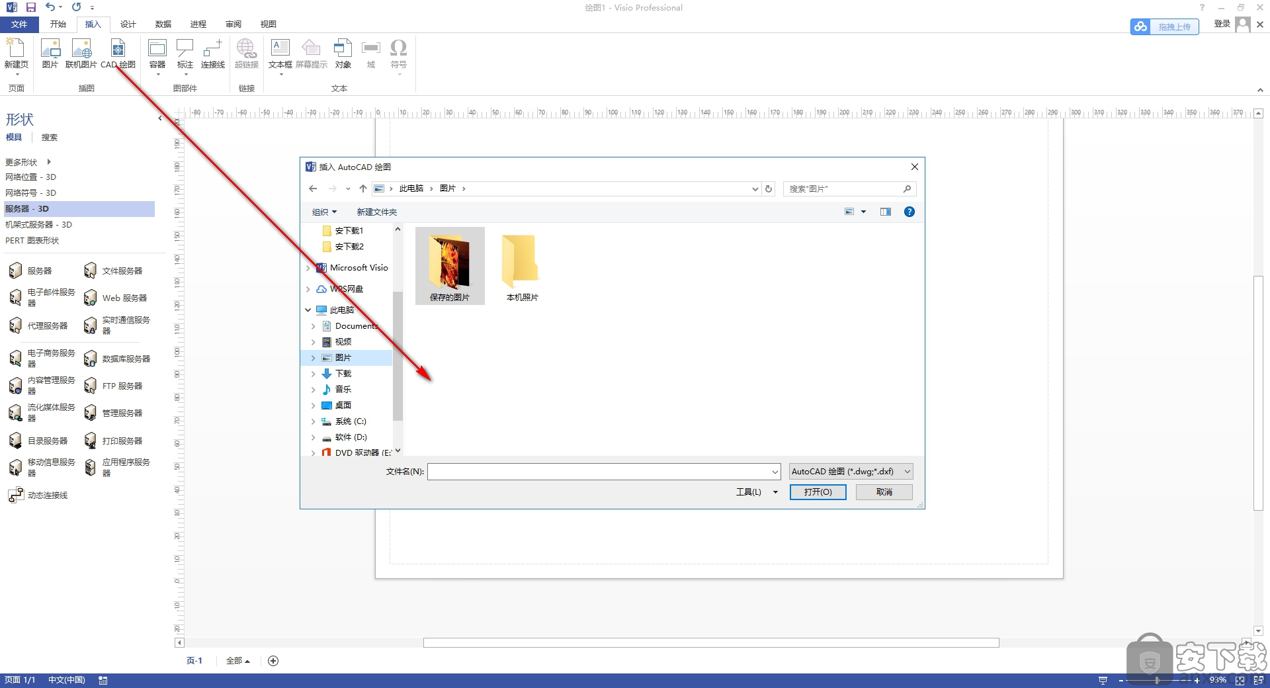
Task: Select the 桌面 desktop tree item
Action: [x=343, y=406]
